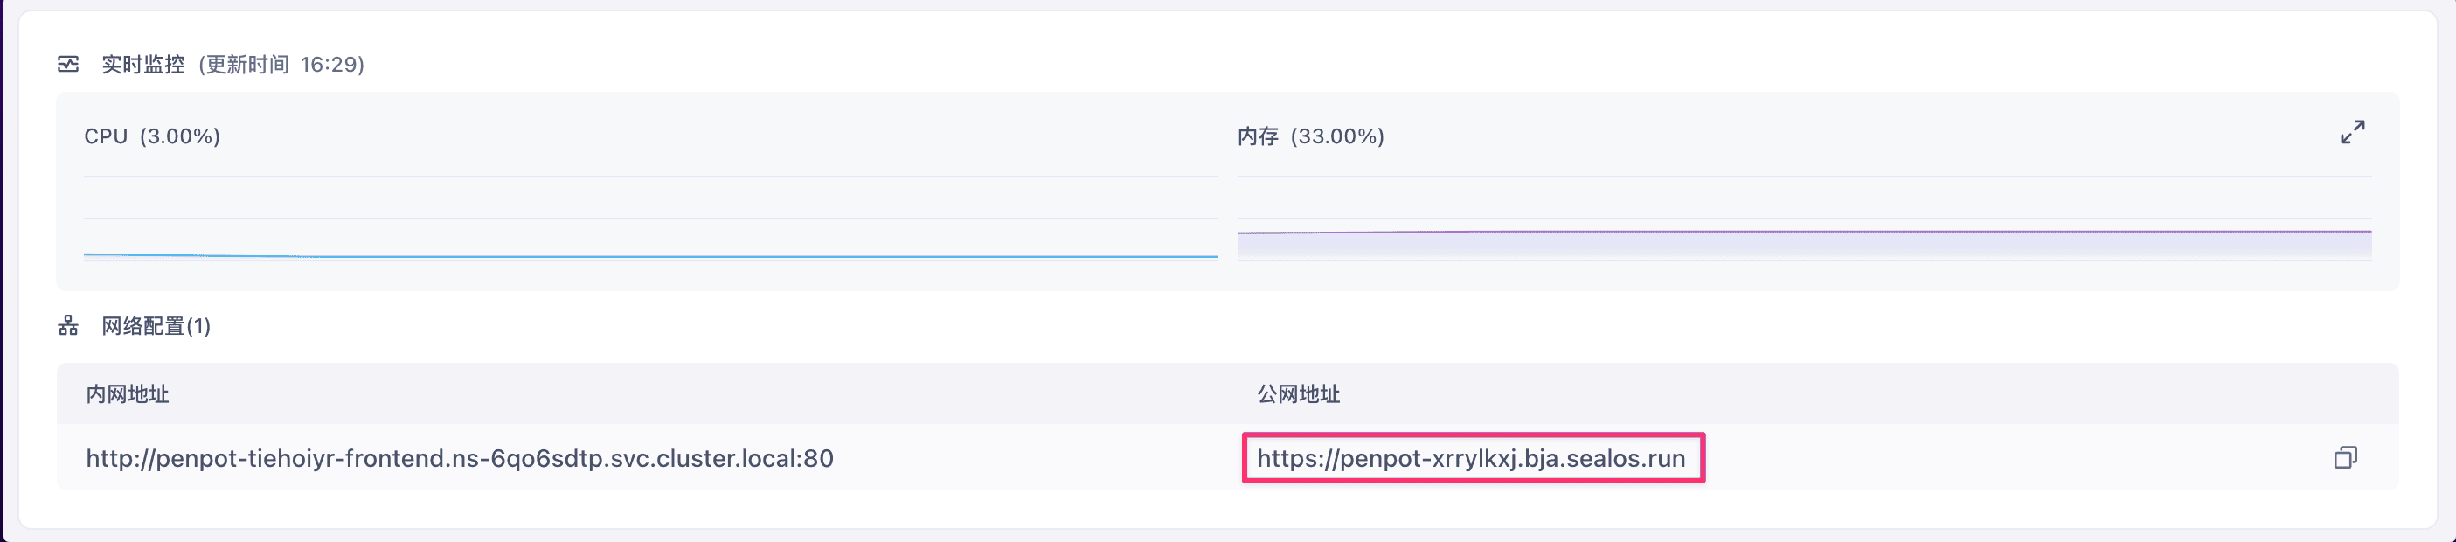Click the 网络配置(1) section heading
The height and width of the screenshot is (542, 2456).
[x=156, y=326]
